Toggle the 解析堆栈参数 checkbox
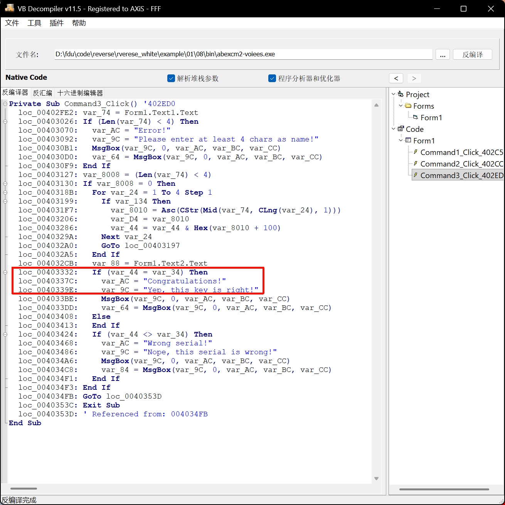Image resolution: width=505 pixels, height=505 pixels. coord(171,78)
